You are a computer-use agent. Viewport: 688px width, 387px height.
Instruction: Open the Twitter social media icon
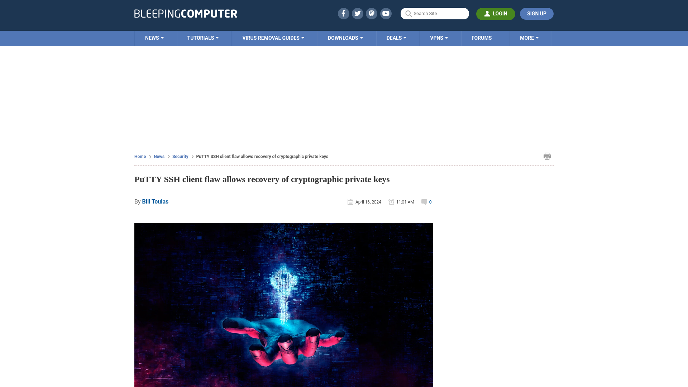[x=357, y=13]
